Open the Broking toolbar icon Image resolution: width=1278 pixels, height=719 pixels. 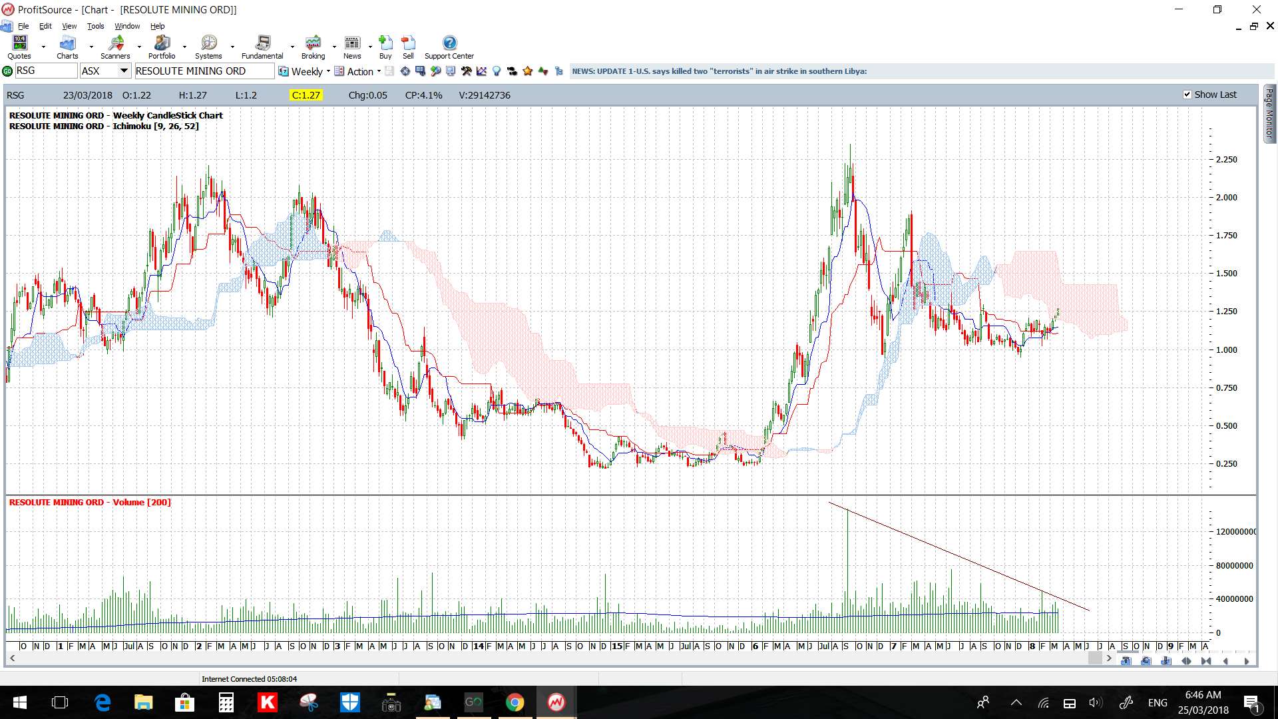[313, 47]
